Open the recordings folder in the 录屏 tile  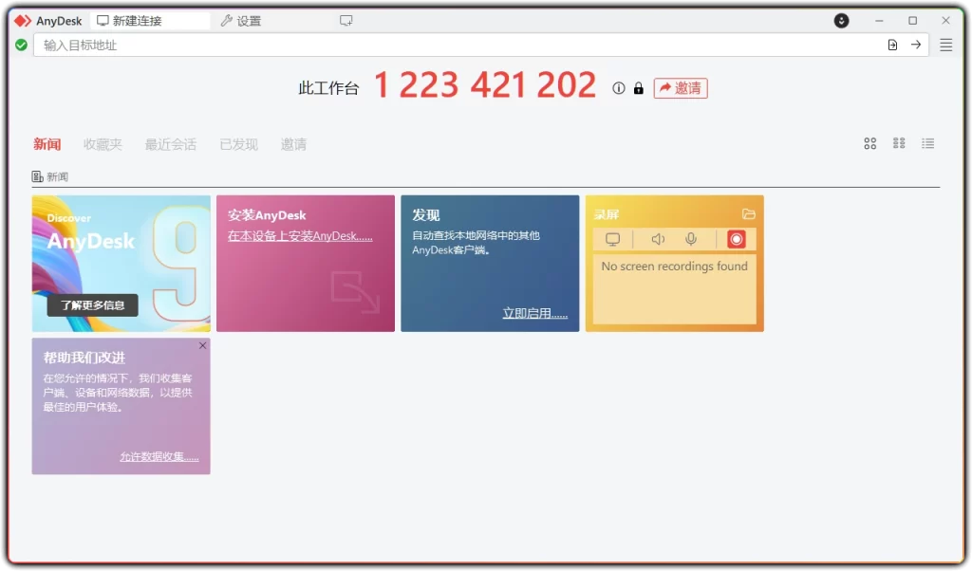(x=749, y=213)
